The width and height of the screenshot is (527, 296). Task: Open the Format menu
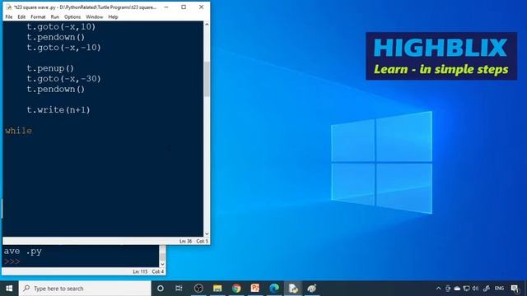(x=38, y=16)
